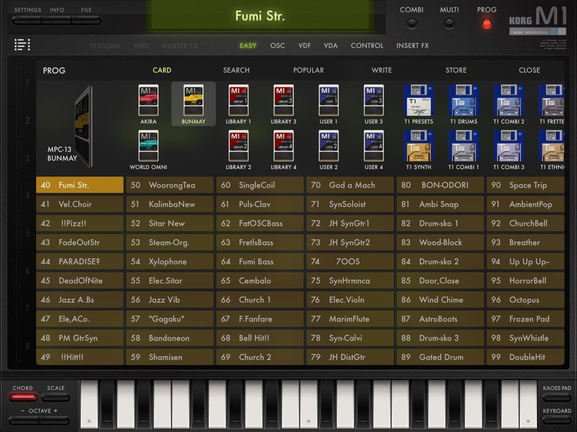577x432 pixels.
Task: Load the T1 COMBI 1 floppy disk
Action: click(464, 149)
